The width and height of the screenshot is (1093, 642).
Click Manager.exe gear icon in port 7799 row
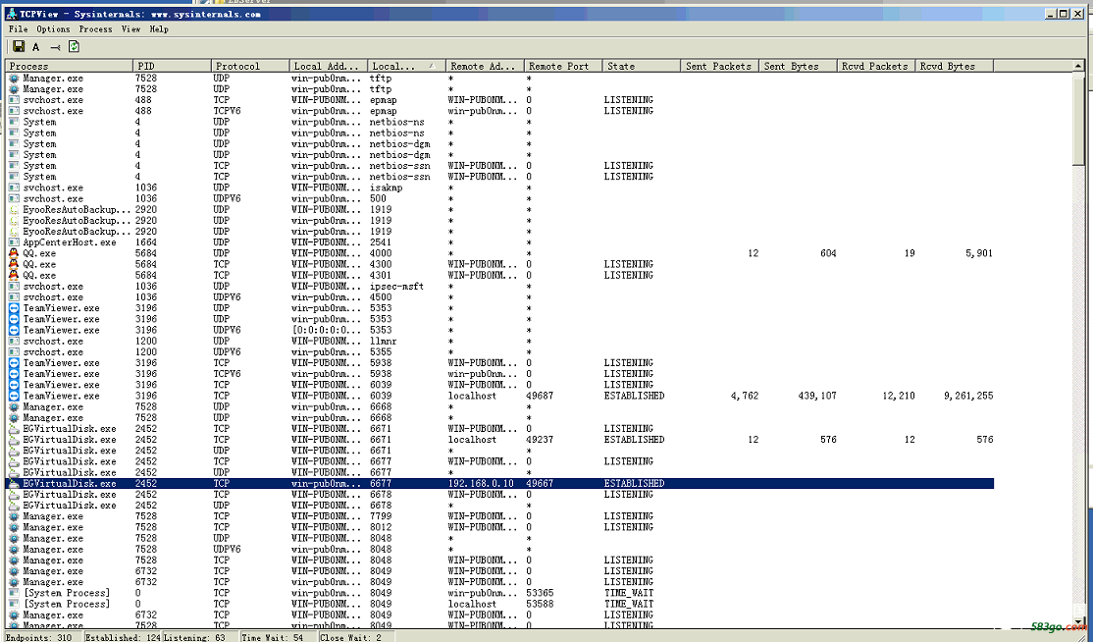pos(14,516)
